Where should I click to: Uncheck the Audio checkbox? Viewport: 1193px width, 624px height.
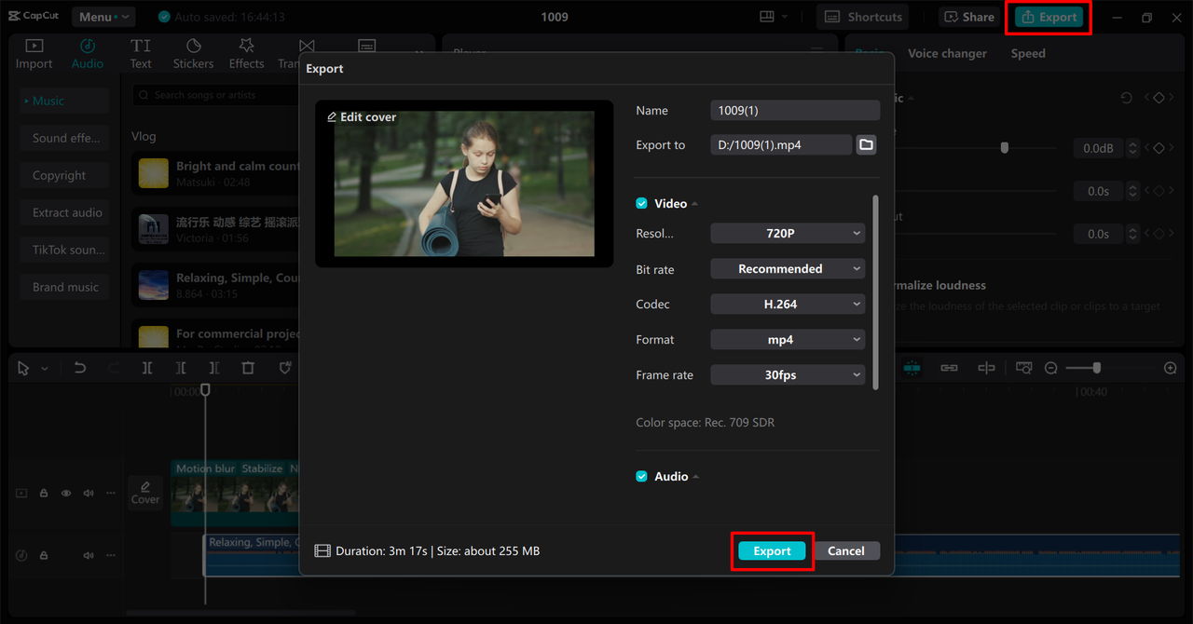pyautogui.click(x=641, y=476)
